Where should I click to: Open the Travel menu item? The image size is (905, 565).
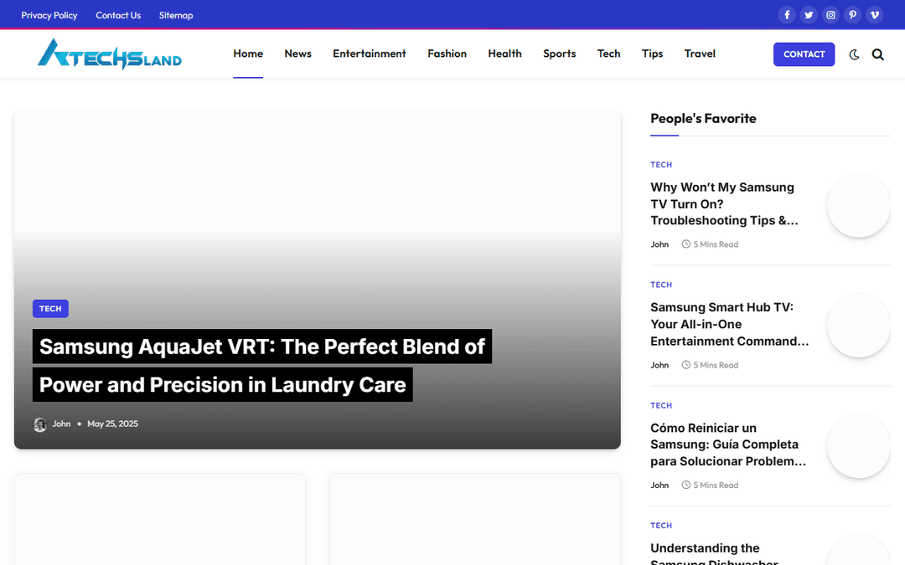700,54
